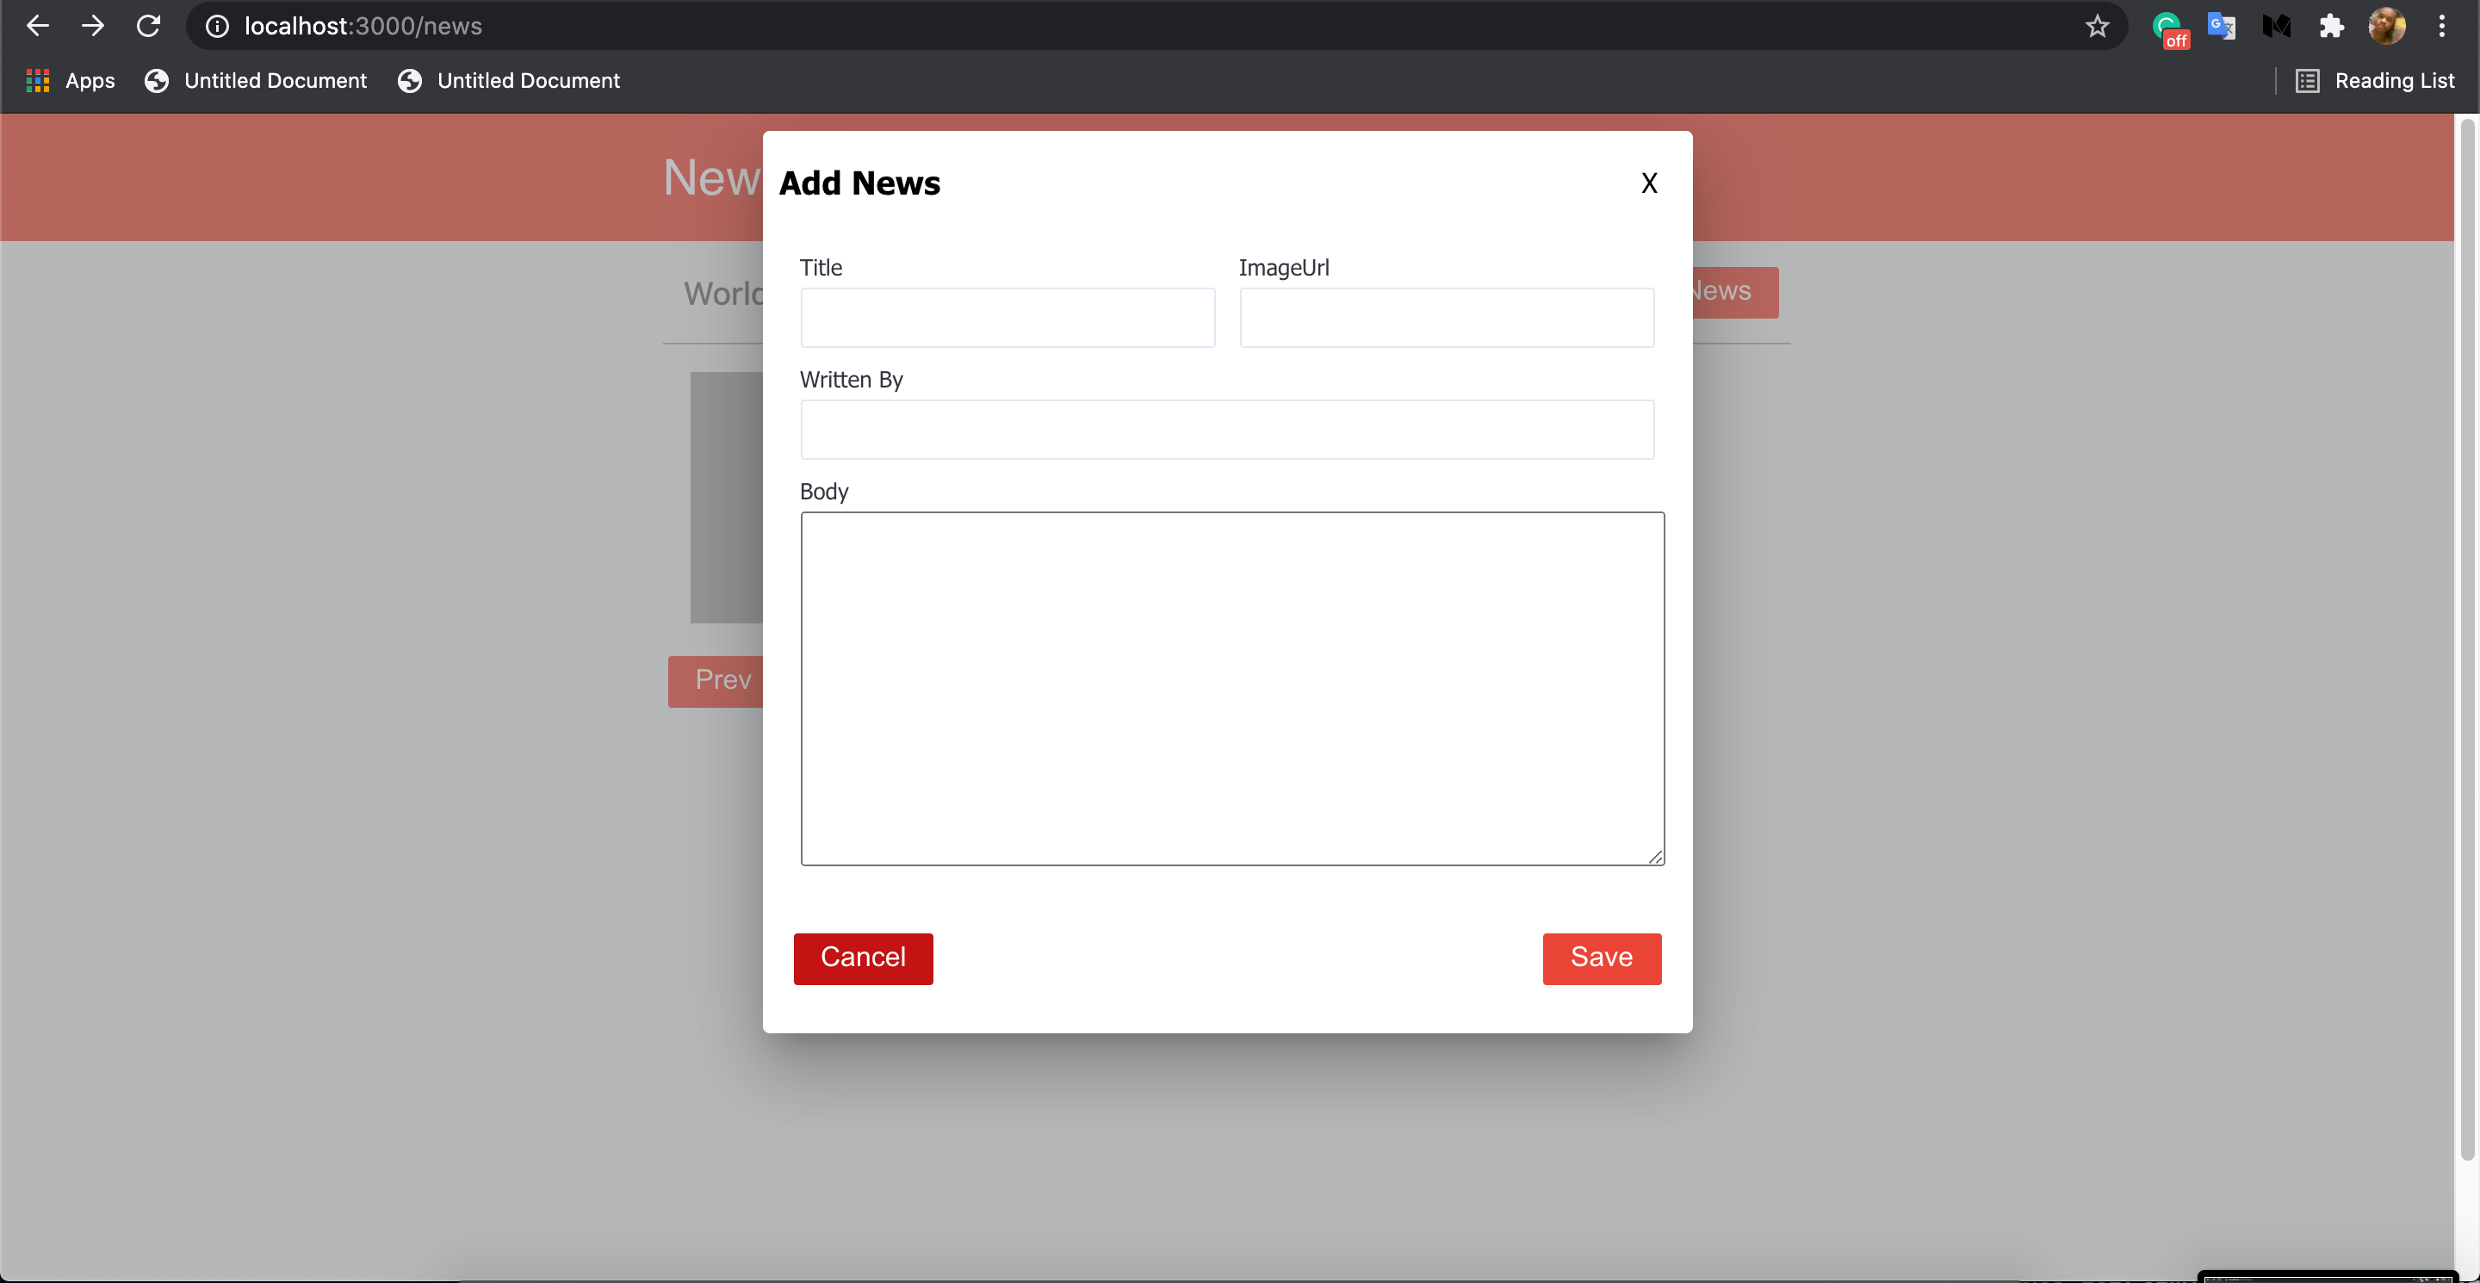
Task: Click inside the Body text area
Action: click(x=1231, y=686)
